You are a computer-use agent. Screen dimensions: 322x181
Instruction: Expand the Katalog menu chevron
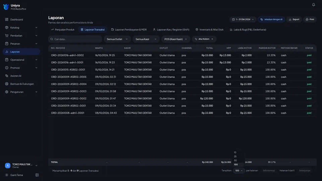tap(36, 27)
